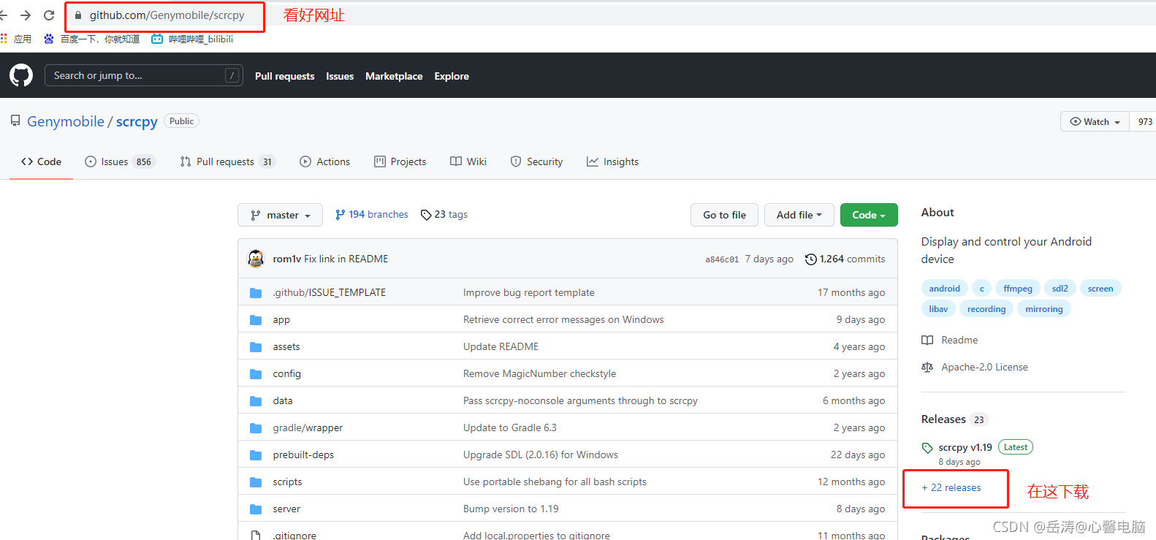Open the config folder icon
Viewport: 1156px width, 540px height.
coord(256,374)
